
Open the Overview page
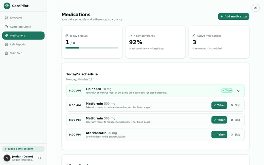click(x=23, y=18)
